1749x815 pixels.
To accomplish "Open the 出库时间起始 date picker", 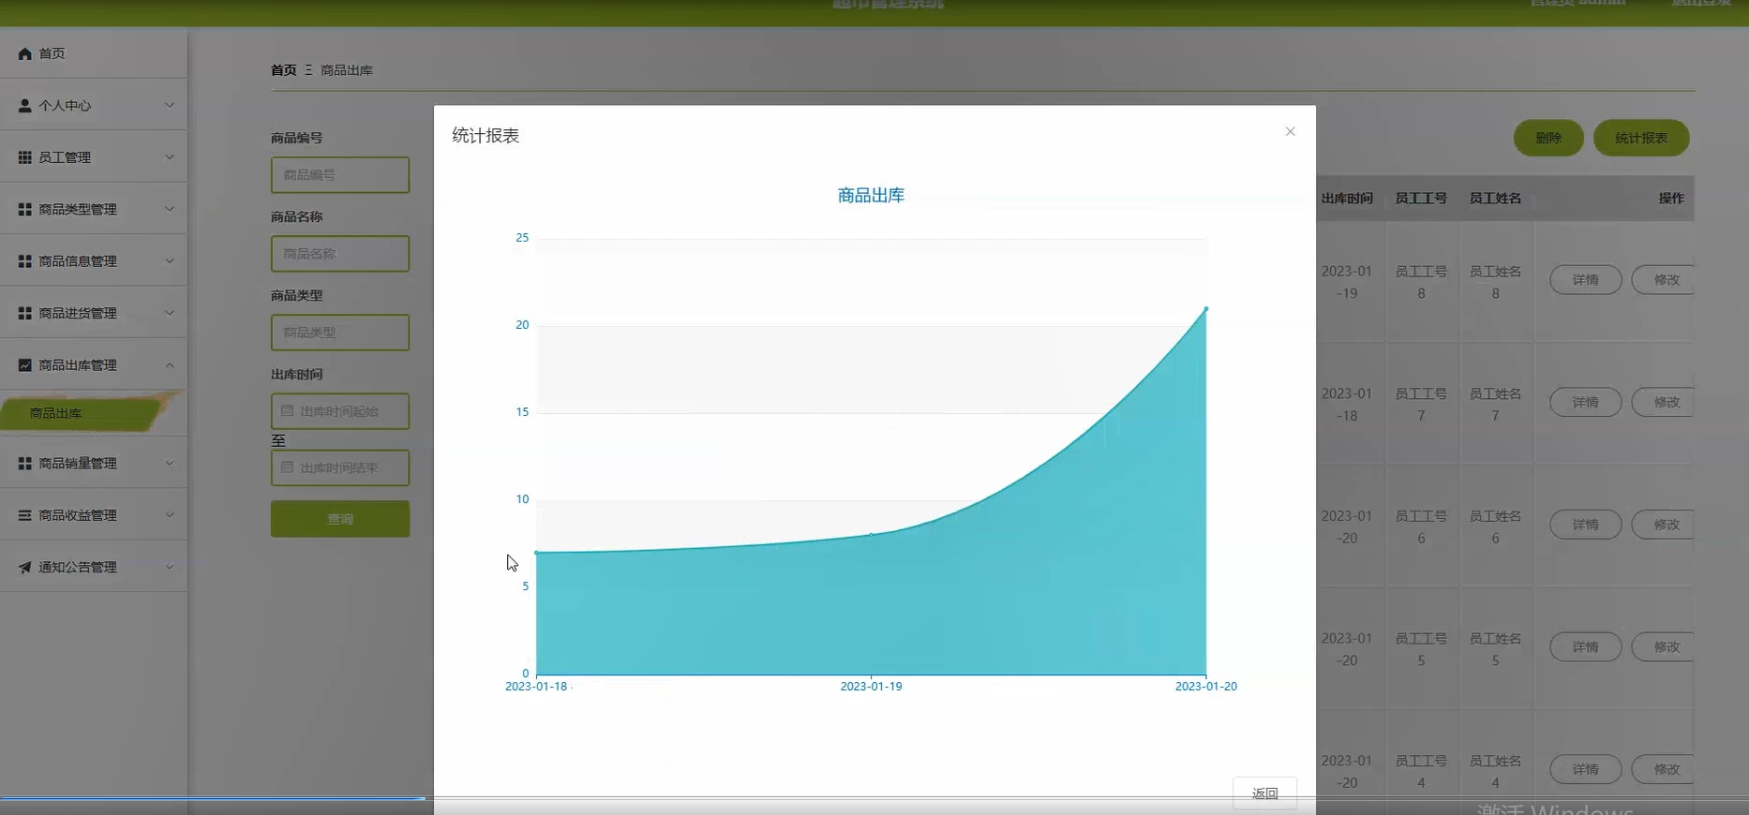I will (340, 411).
